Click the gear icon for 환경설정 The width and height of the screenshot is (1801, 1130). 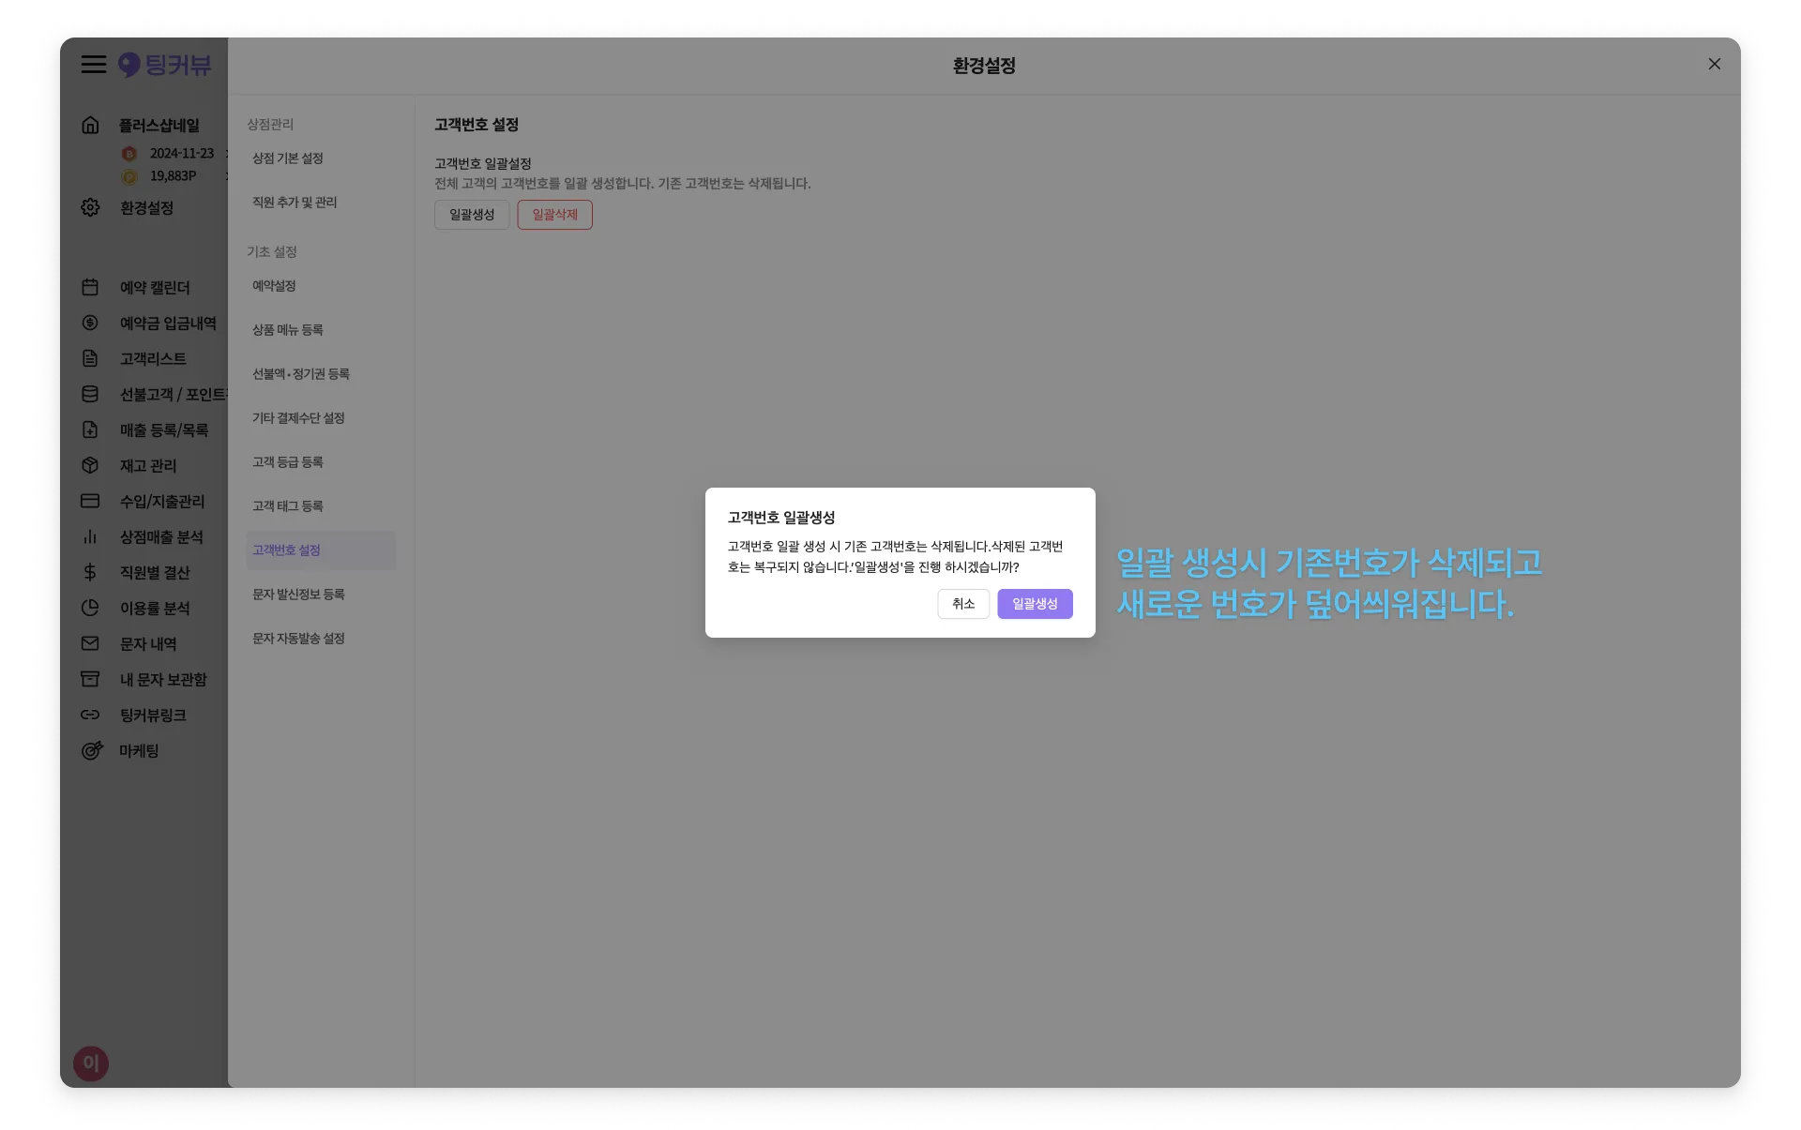[90, 207]
